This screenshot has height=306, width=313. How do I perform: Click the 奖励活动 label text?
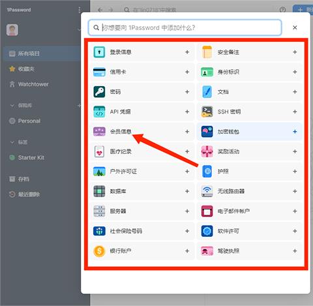click(228, 151)
